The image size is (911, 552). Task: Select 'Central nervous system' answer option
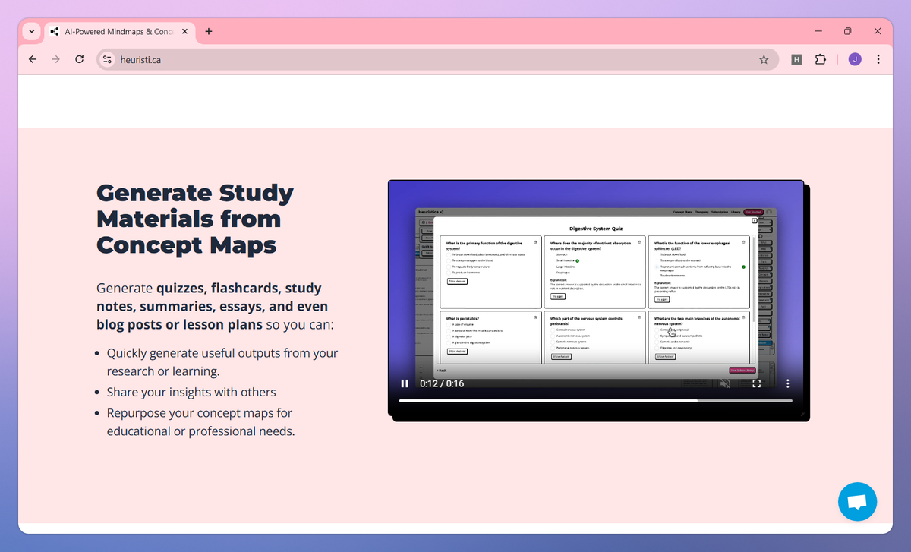pos(568,330)
